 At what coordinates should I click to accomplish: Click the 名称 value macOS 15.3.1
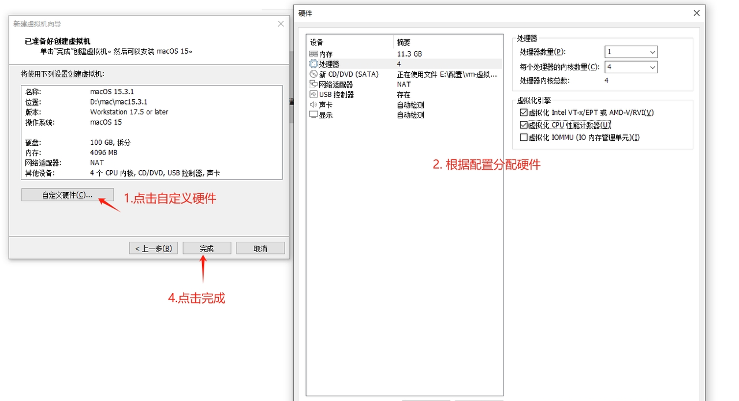point(112,91)
